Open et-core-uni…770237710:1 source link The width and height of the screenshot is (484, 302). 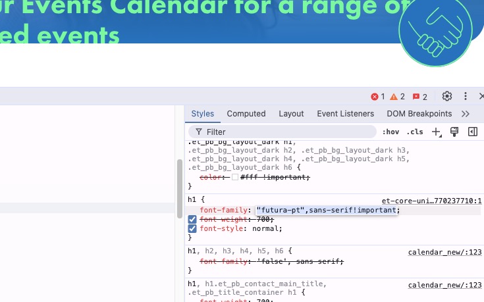click(x=431, y=201)
